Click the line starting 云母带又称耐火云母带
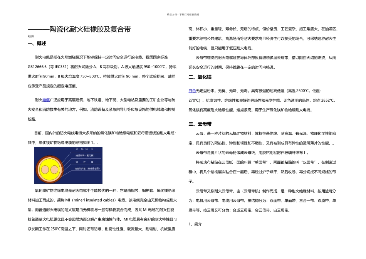The height and width of the screenshot is (259, 366). pos(266,191)
